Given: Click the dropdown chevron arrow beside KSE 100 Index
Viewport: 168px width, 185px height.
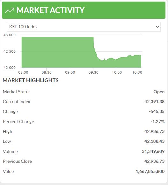Looking at the screenshot, I should tap(157, 27).
